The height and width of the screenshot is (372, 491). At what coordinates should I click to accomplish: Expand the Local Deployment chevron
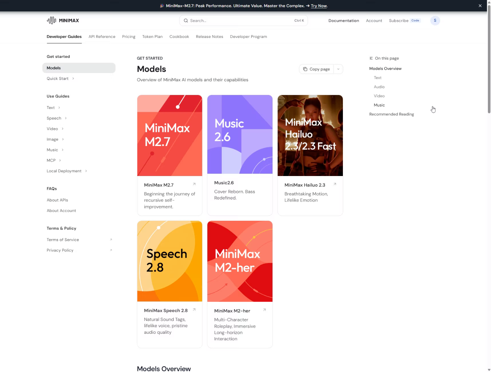(x=86, y=171)
